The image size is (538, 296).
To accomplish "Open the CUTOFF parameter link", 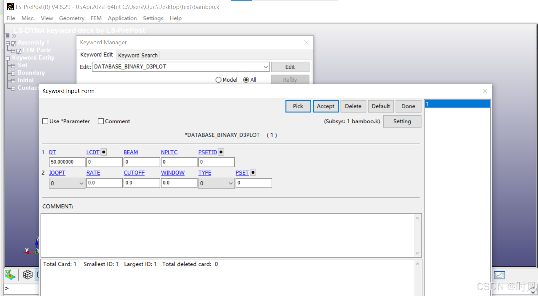I will [134, 173].
